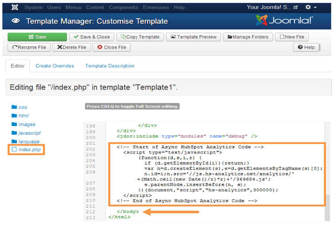Open Manage Folders
Viewport: 336px width, 228px height.
(248, 37)
